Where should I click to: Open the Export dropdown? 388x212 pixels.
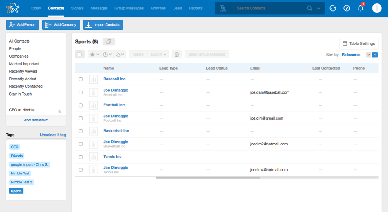point(159,55)
